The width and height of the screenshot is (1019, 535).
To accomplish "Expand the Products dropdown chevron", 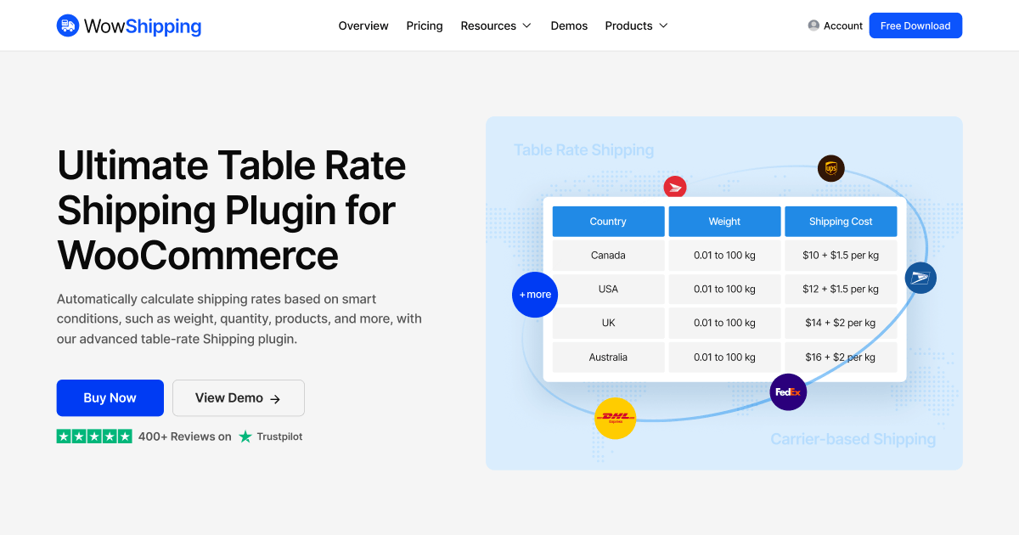I will click(x=663, y=25).
